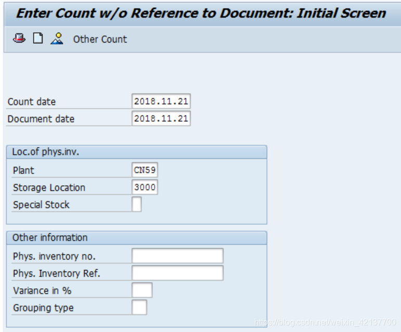Viewport: 401px width, 332px height.
Task: Click the blank document icon
Action: (x=38, y=39)
